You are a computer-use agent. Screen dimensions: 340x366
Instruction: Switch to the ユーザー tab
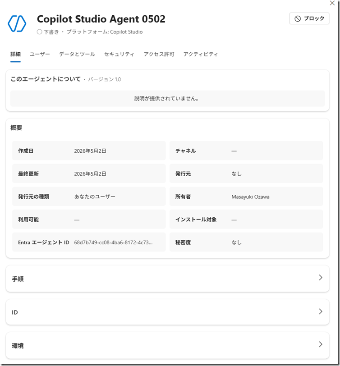click(40, 54)
